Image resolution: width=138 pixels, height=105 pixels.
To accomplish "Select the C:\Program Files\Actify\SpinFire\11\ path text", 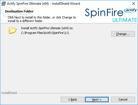I will (45, 33).
